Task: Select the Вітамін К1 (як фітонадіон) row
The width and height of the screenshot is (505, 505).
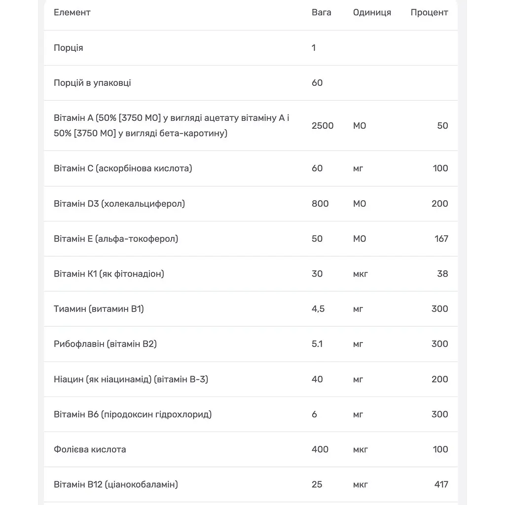Action: point(251,274)
